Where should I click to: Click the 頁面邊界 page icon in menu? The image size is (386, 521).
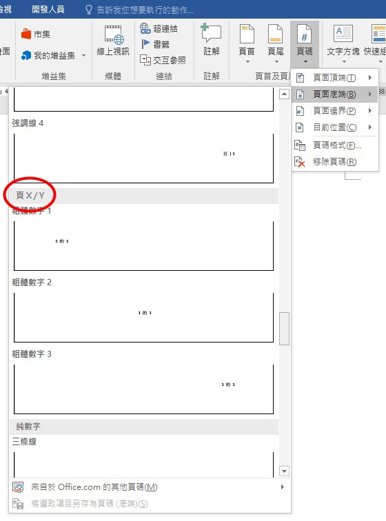[300, 111]
